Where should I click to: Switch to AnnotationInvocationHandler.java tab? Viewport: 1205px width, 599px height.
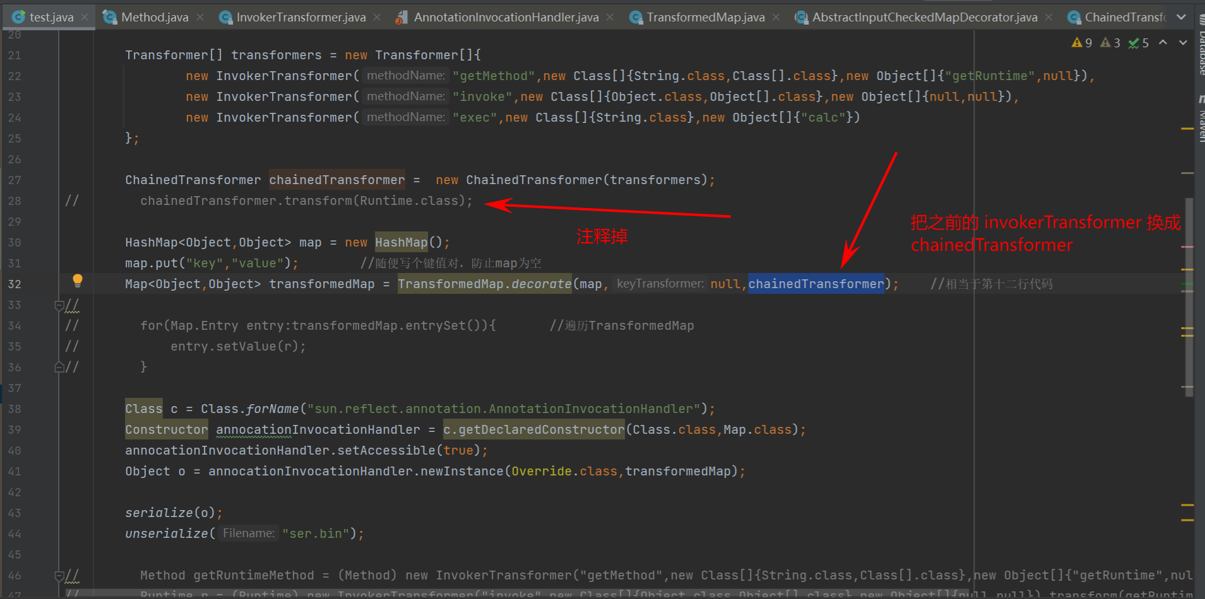coord(506,17)
